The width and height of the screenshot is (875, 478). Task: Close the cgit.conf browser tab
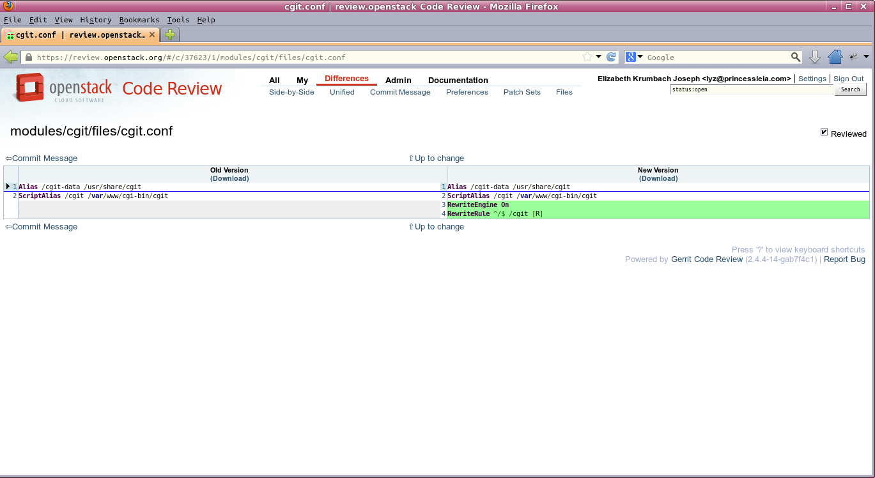tap(152, 35)
